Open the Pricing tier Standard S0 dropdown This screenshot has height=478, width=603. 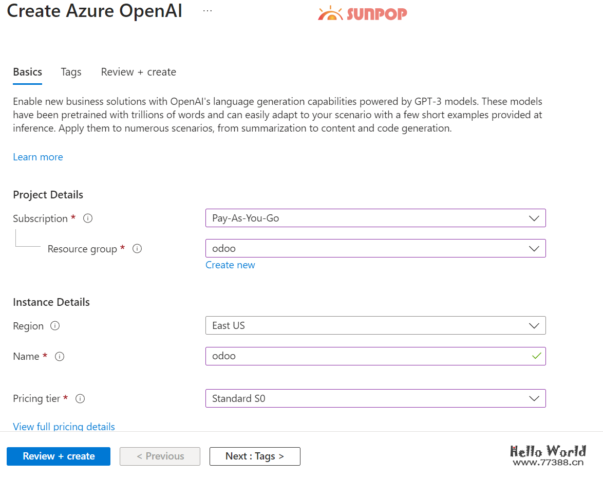(x=375, y=398)
